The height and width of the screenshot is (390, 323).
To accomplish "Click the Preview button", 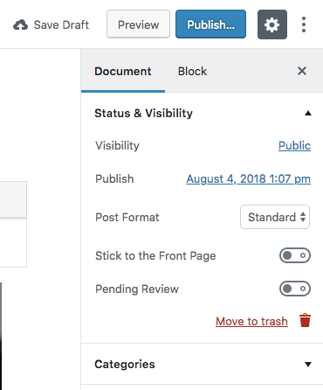I will click(x=138, y=24).
